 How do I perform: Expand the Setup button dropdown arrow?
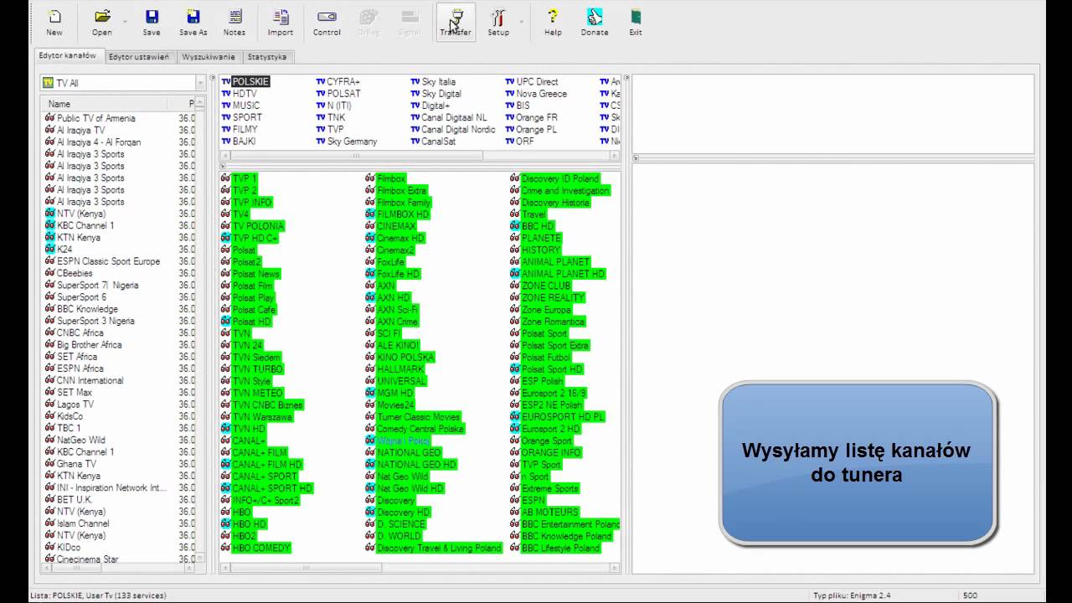tap(521, 22)
